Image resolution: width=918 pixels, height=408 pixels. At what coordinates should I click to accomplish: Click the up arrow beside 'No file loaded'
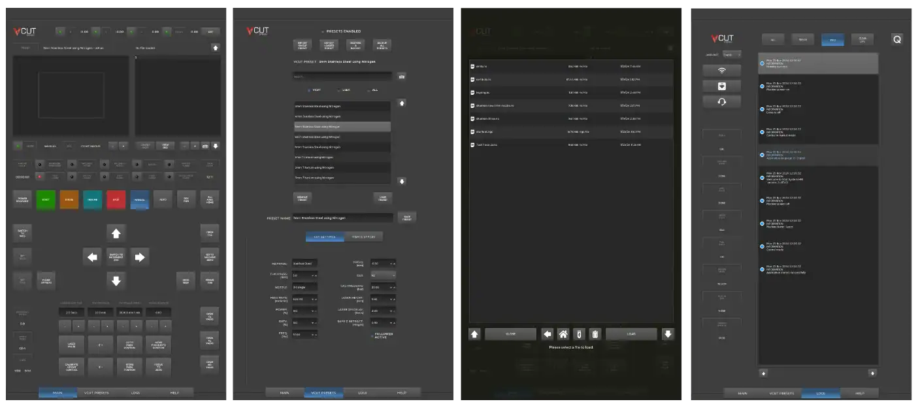pyautogui.click(x=215, y=48)
